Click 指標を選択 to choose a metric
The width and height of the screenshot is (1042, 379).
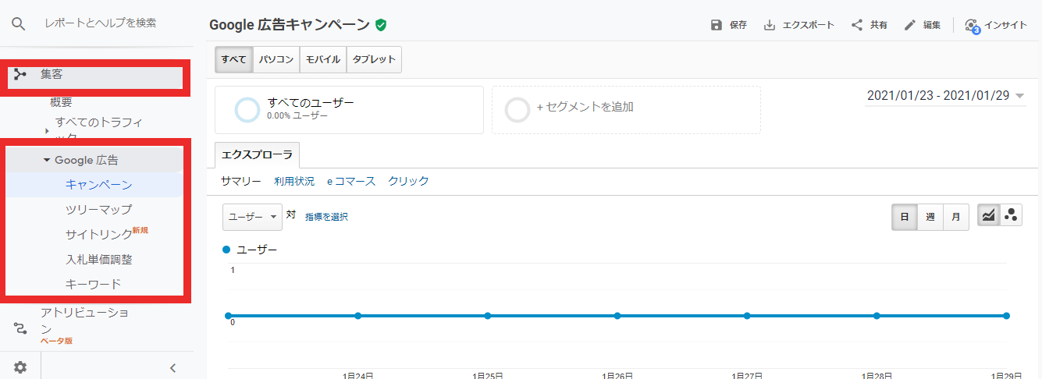(x=326, y=217)
